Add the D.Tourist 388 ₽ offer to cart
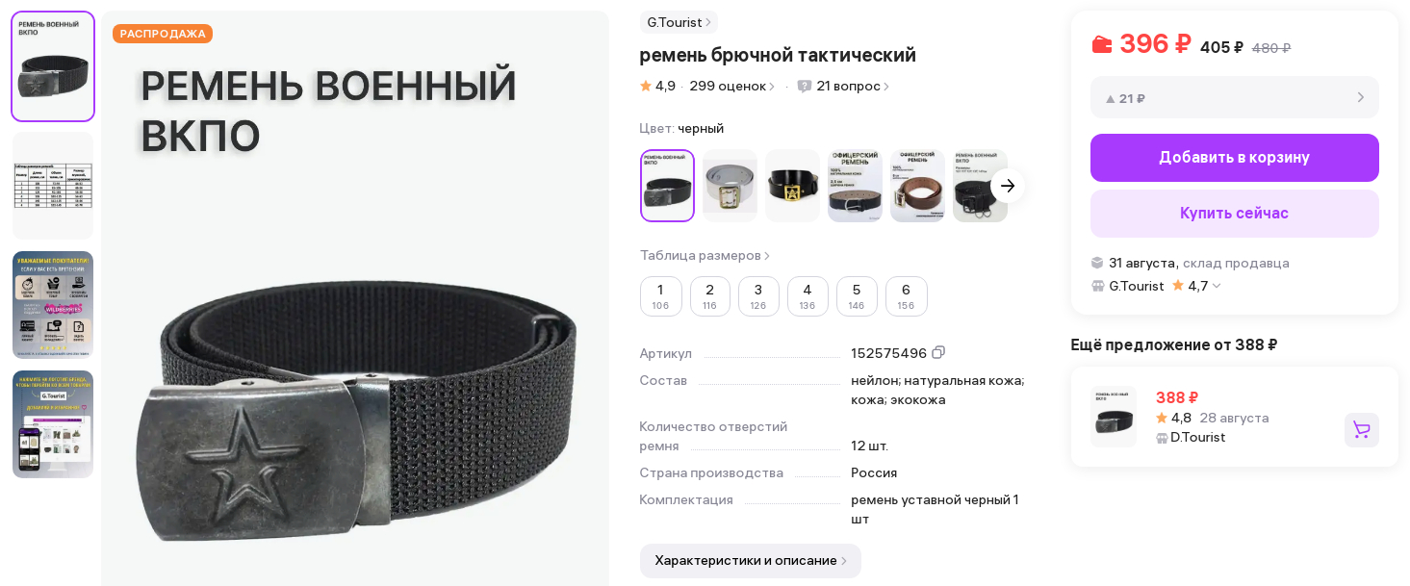The image size is (1410, 586). (x=1361, y=430)
